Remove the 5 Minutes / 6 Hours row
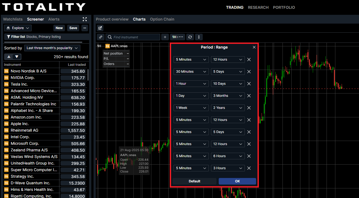 point(249,156)
